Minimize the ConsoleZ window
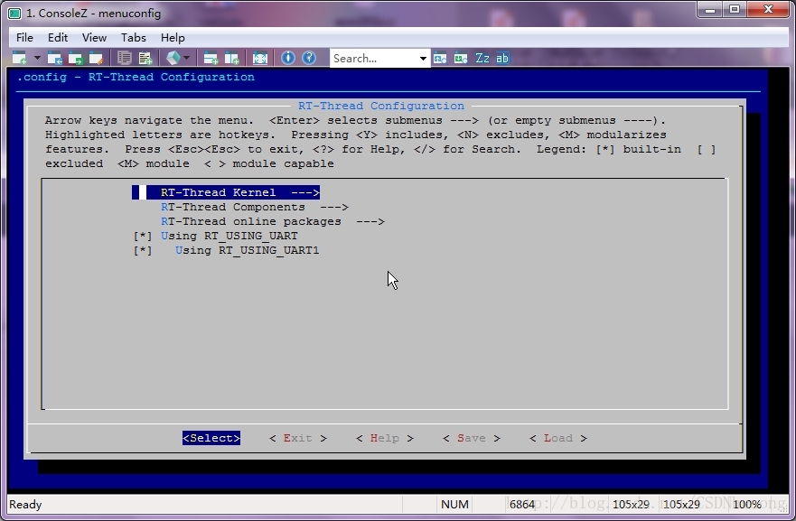Image resolution: width=796 pixels, height=521 pixels. pyautogui.click(x=710, y=10)
